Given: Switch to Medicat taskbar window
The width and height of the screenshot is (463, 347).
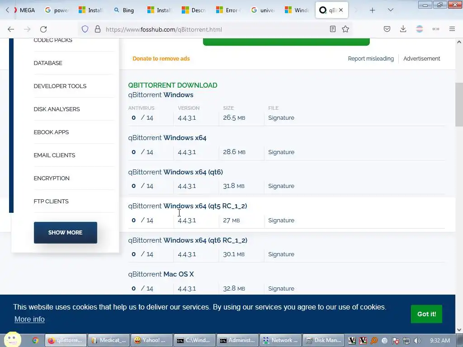Looking at the screenshot, I should pos(109,340).
